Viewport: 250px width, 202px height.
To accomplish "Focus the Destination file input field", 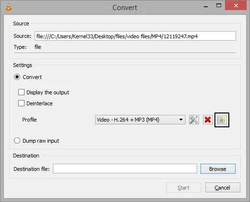I will click(x=125, y=168).
